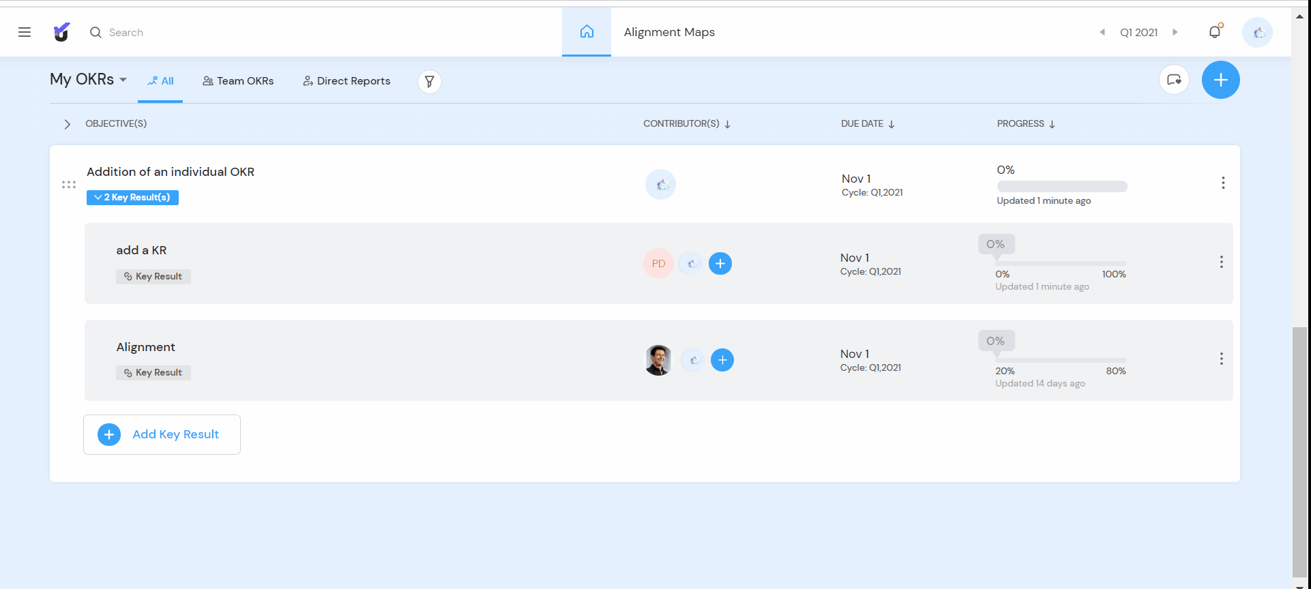Collapse the 2 Key Result(s) toggle

(x=132, y=197)
